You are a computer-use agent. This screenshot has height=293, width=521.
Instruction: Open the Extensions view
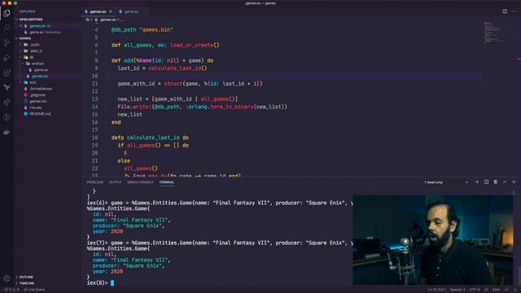click(7, 72)
